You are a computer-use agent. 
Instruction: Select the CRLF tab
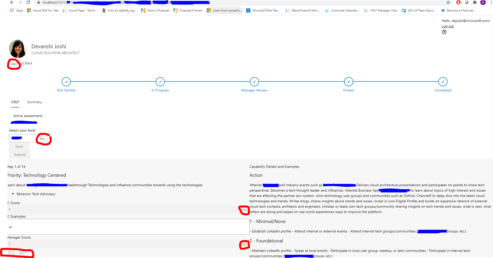click(15, 102)
